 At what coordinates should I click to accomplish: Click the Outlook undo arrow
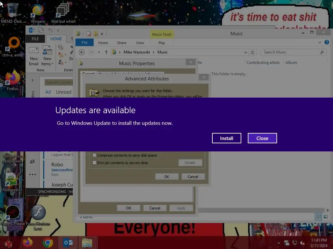(50, 30)
